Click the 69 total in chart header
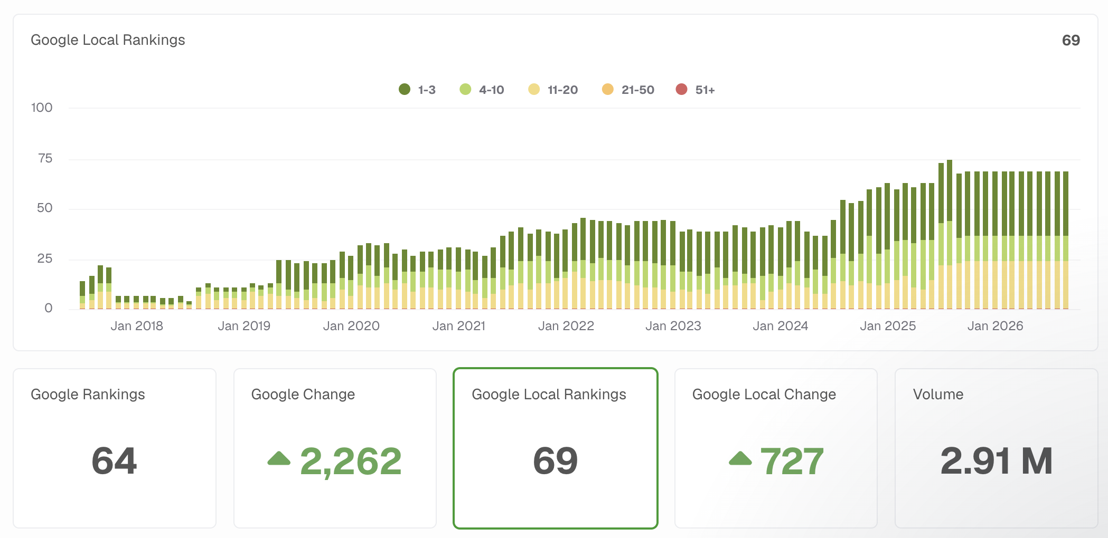 [1071, 40]
